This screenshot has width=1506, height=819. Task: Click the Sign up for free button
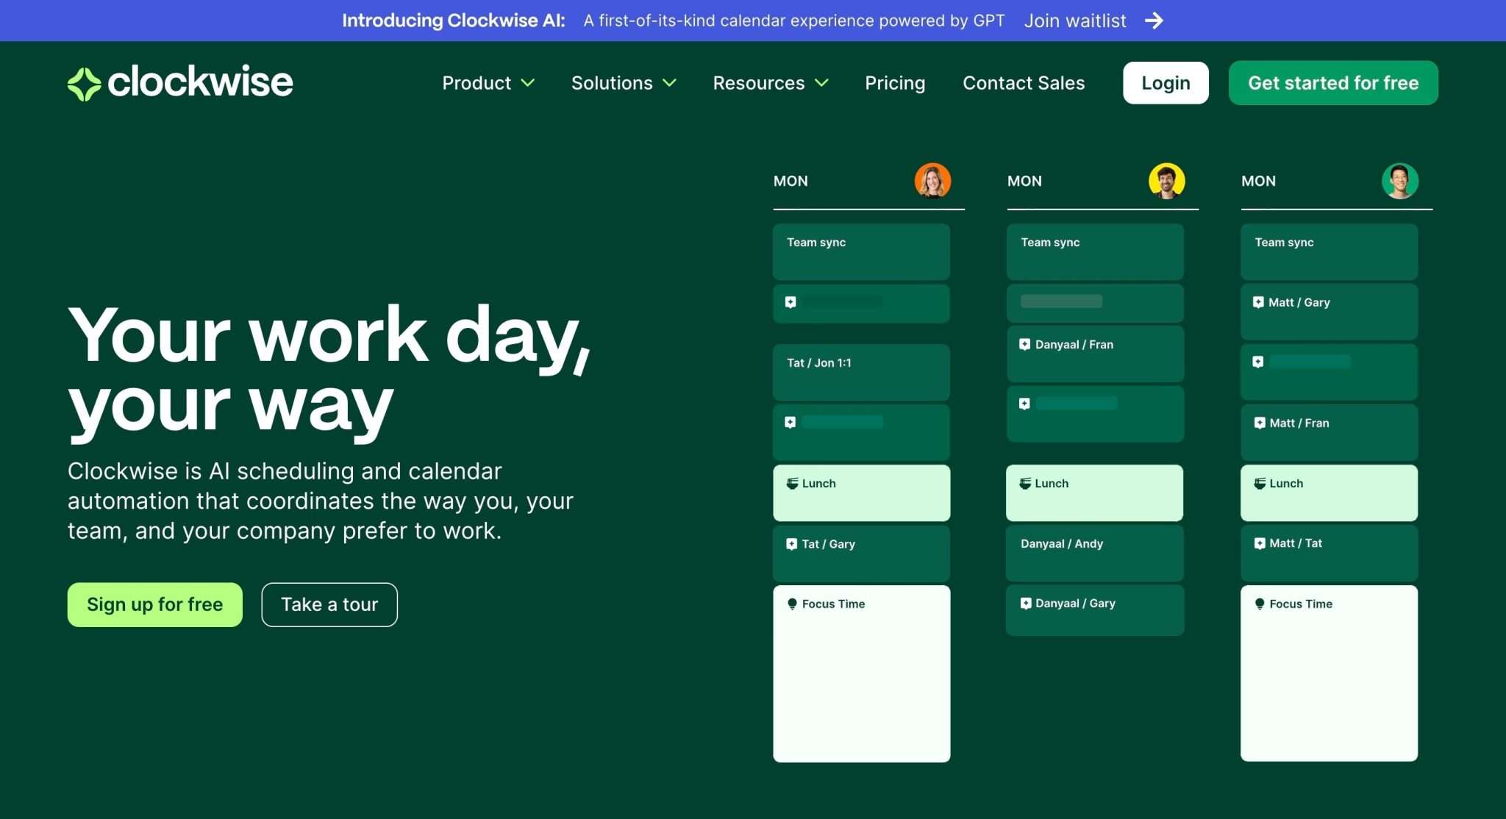point(154,604)
